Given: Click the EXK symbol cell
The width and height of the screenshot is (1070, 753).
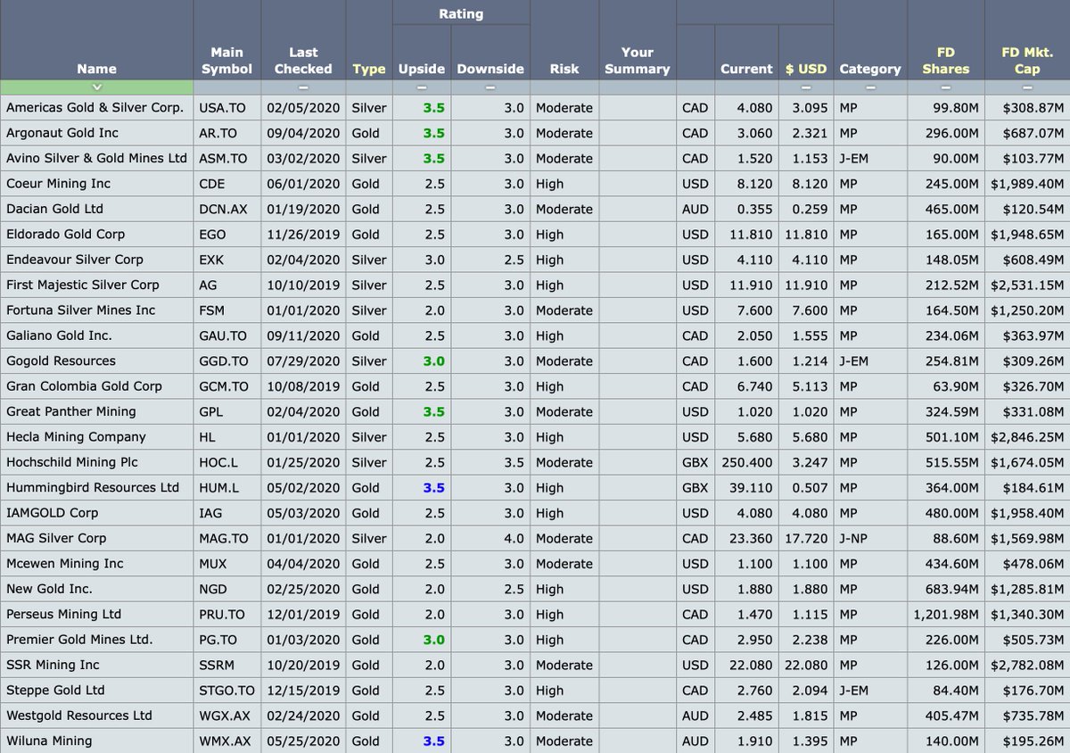Looking at the screenshot, I should pyautogui.click(x=226, y=260).
